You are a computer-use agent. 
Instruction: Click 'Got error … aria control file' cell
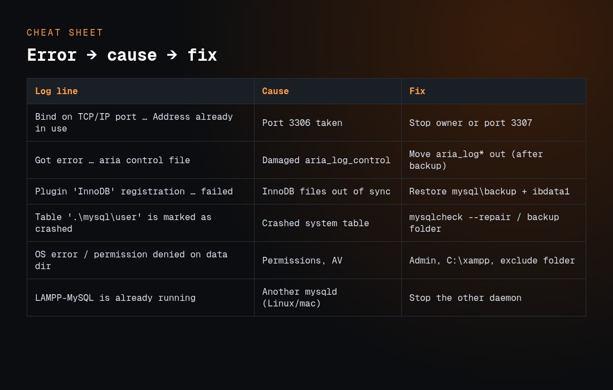tap(140, 160)
